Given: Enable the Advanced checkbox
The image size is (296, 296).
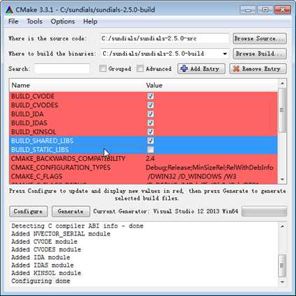Looking at the screenshot, I should (140, 68).
